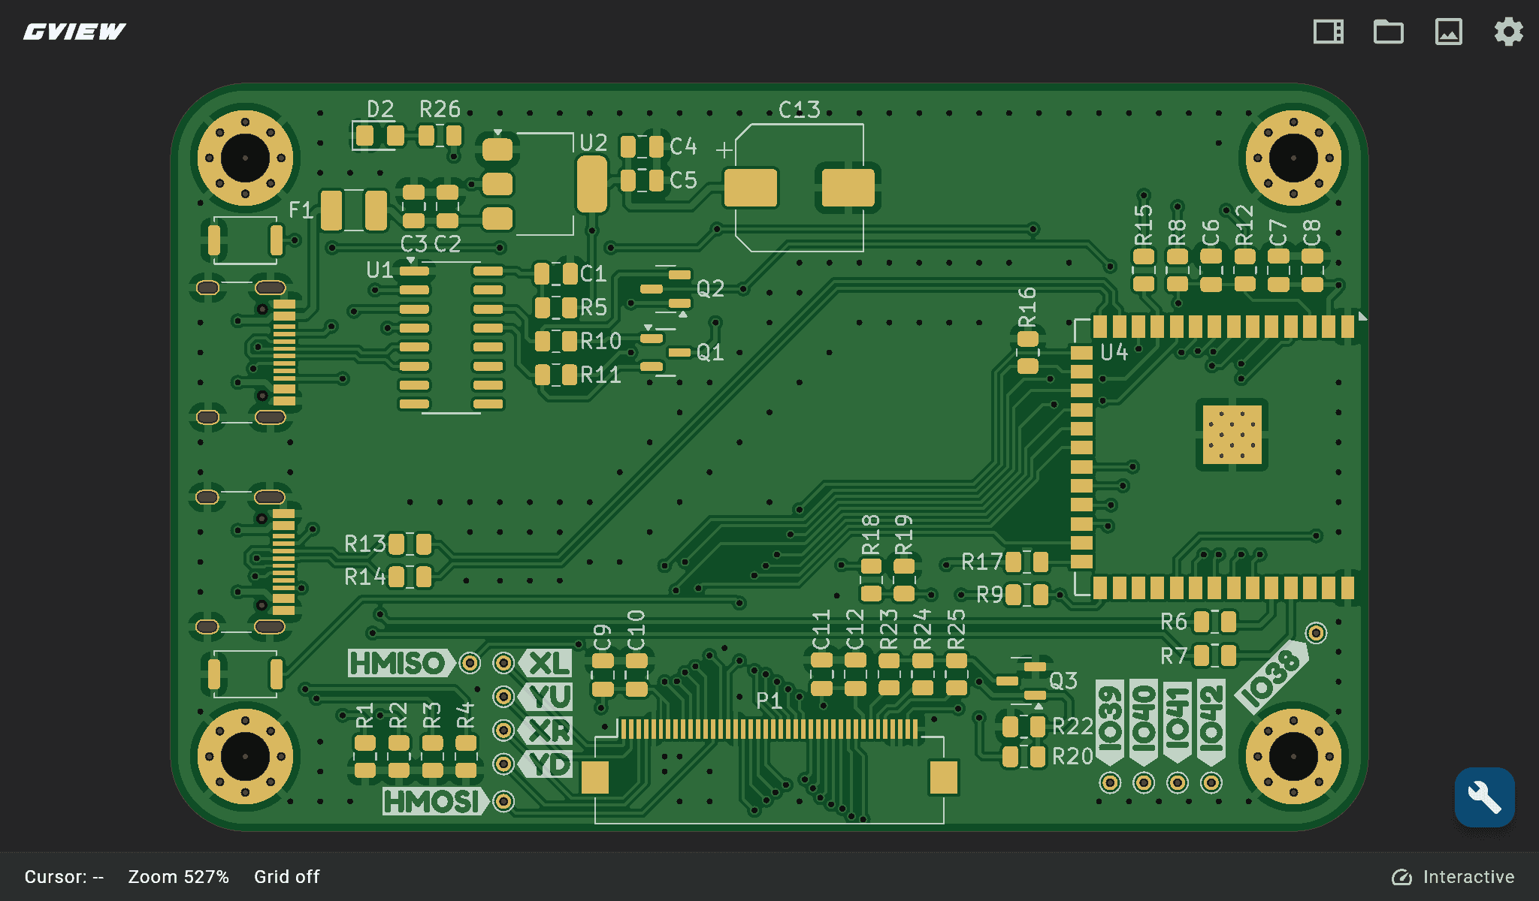This screenshot has height=901, width=1539.
Task: Select the Cursor position readout
Action: click(x=64, y=877)
